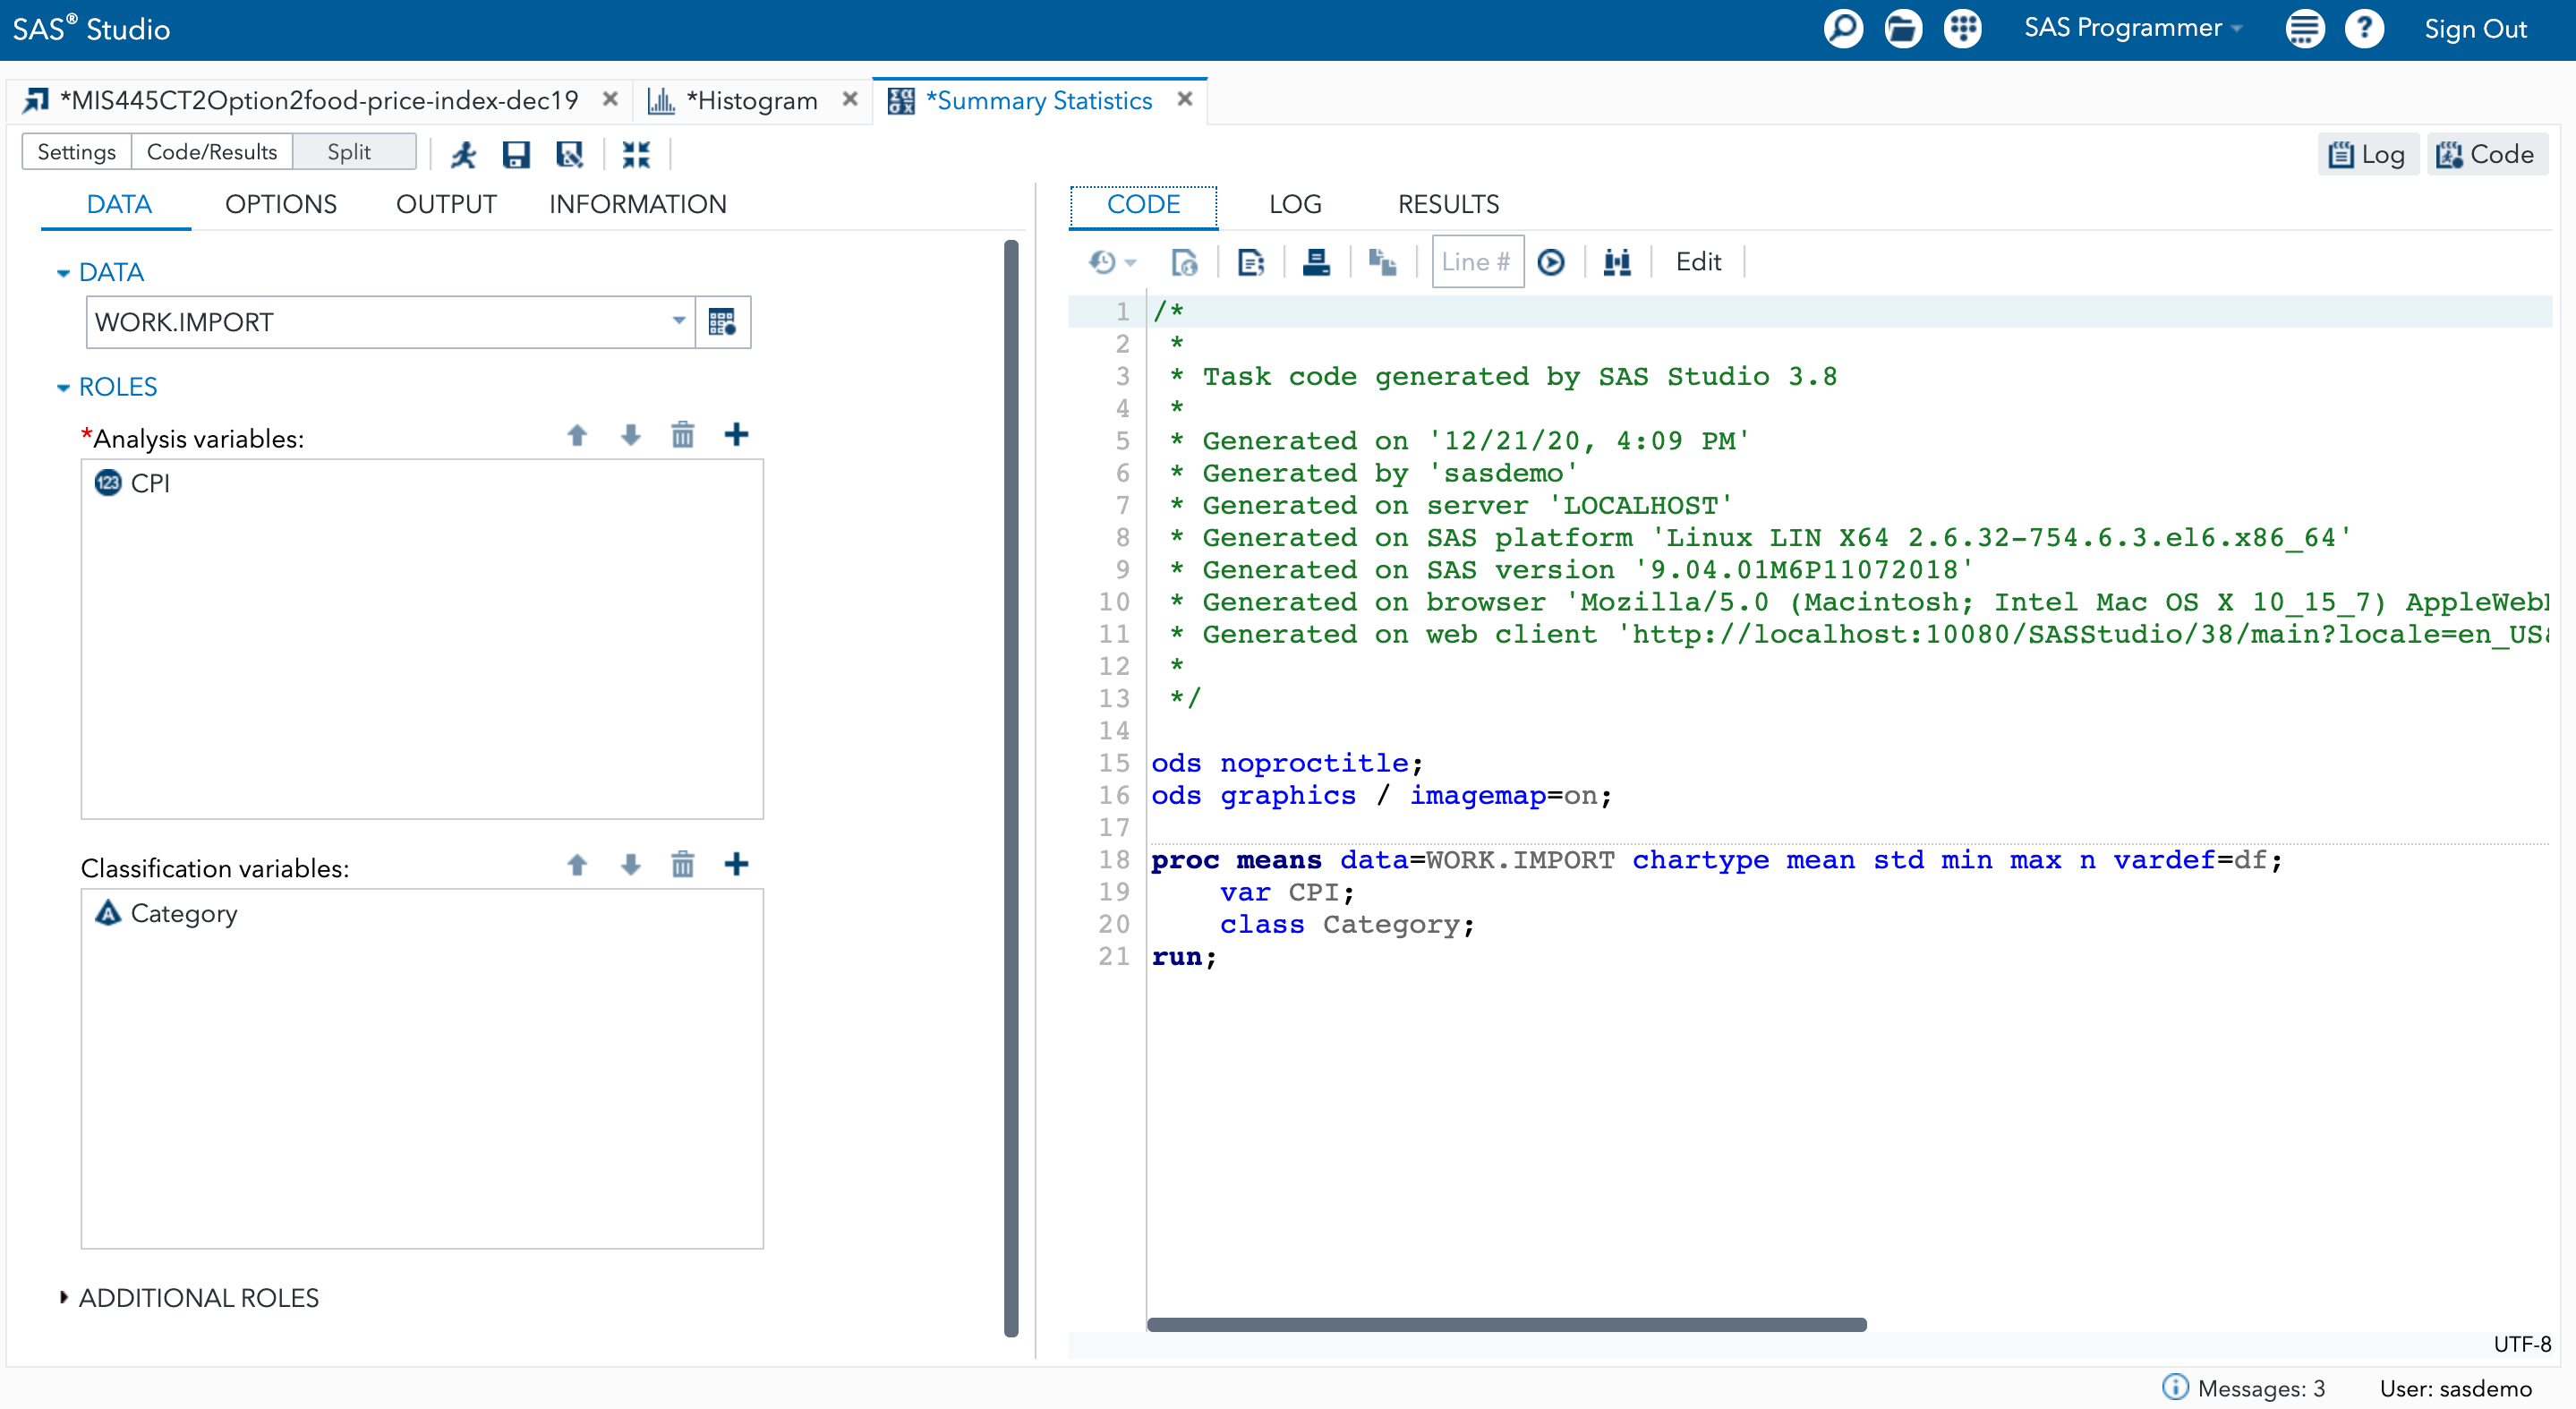Click the print code icon

[x=1316, y=262]
